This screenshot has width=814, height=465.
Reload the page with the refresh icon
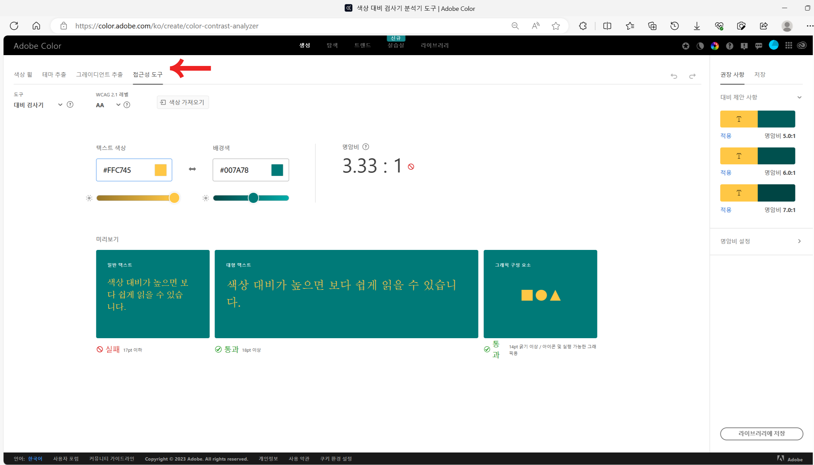tap(14, 26)
